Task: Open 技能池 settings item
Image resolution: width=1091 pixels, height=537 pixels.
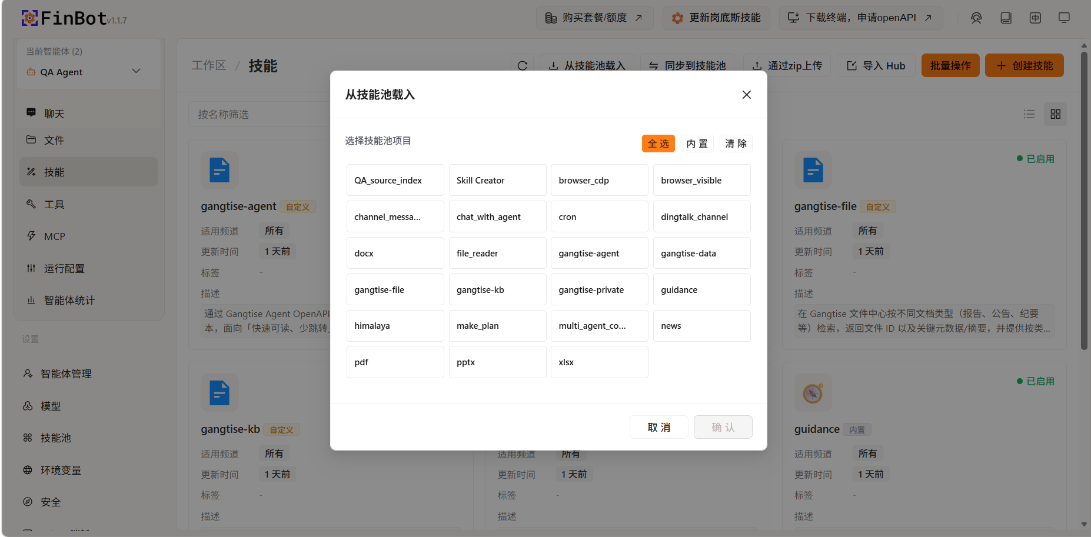Action: pos(89,438)
